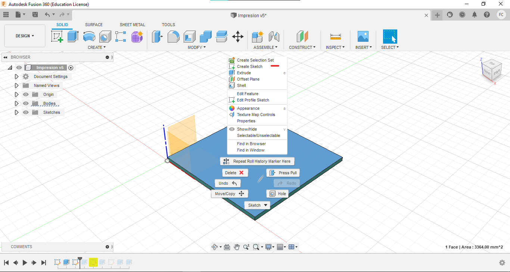Click the Create Form purple icon
This screenshot has width=510, height=272.
(x=137, y=37)
